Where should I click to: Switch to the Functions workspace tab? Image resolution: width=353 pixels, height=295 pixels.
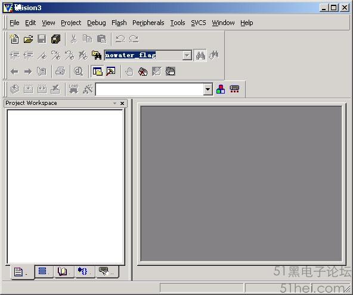point(85,271)
